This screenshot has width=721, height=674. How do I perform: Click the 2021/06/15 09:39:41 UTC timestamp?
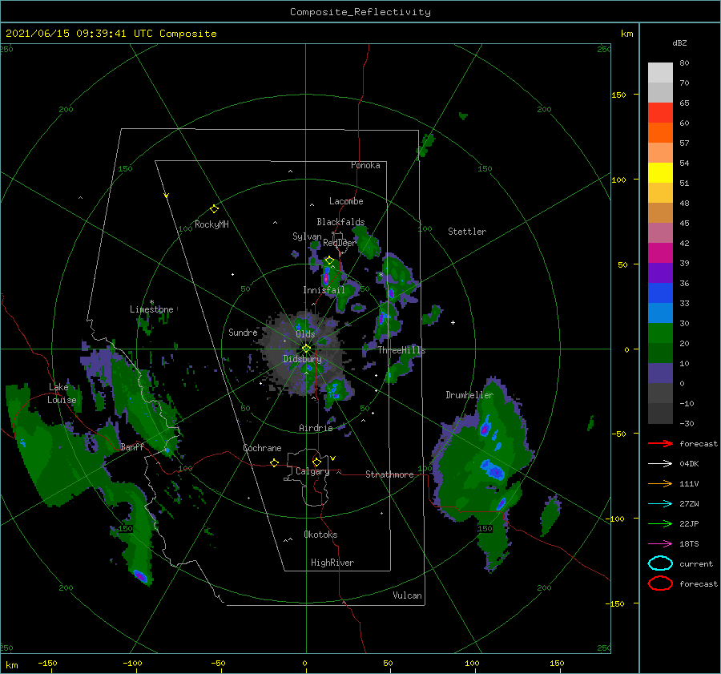79,34
